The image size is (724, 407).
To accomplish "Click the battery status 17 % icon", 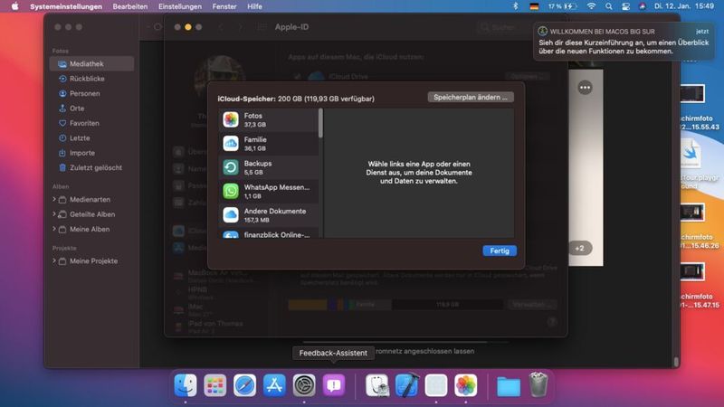I will coord(562,6).
